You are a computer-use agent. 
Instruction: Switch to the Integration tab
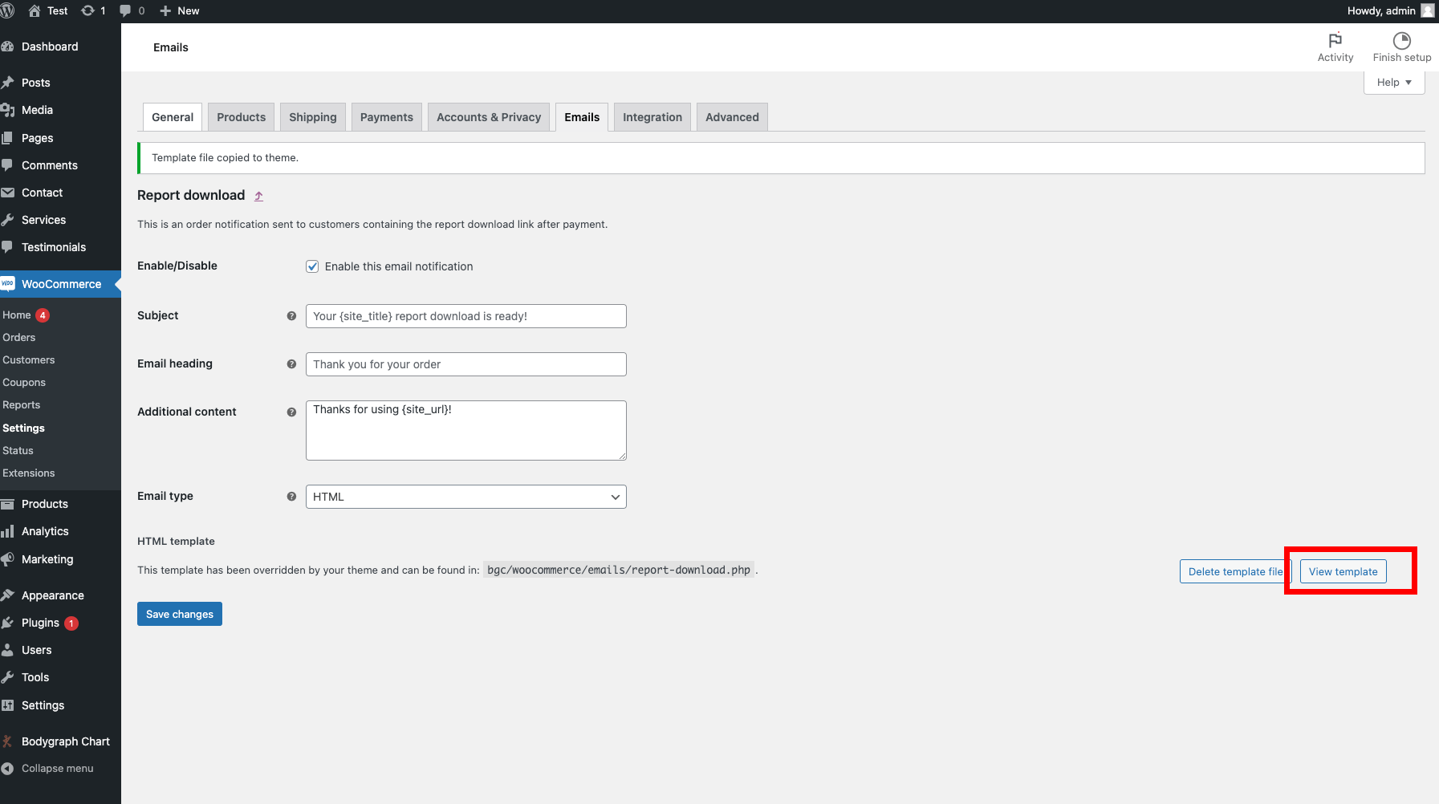[x=652, y=117]
